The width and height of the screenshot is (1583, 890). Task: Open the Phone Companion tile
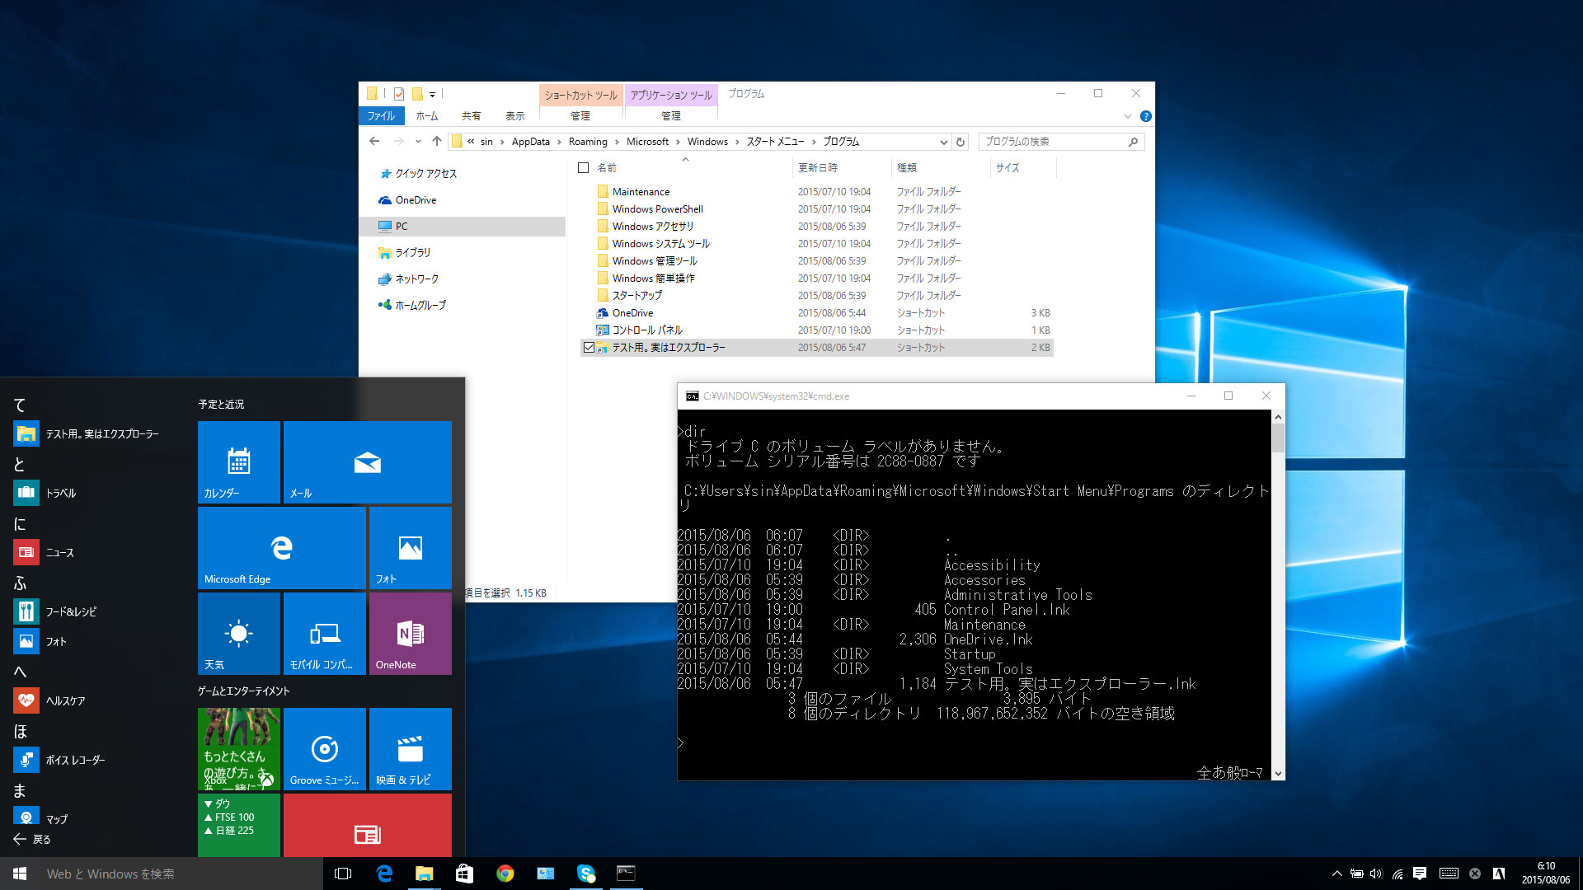(x=325, y=634)
